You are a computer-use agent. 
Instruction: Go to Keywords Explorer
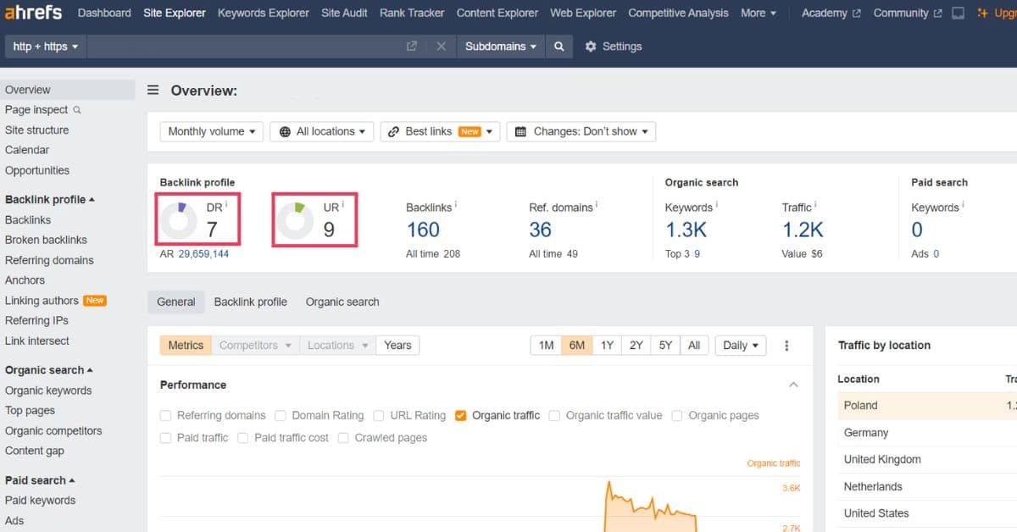point(263,13)
